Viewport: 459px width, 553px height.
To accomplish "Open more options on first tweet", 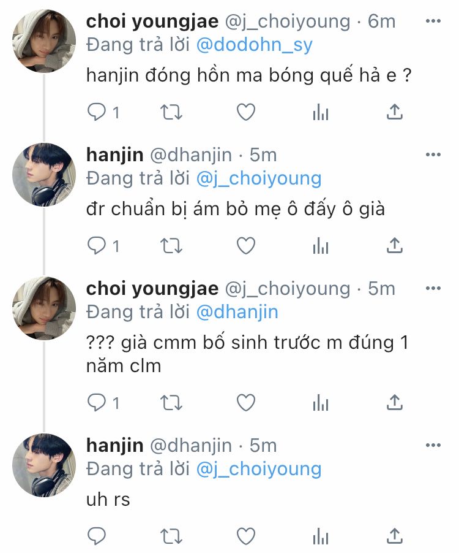I will pyautogui.click(x=433, y=21).
